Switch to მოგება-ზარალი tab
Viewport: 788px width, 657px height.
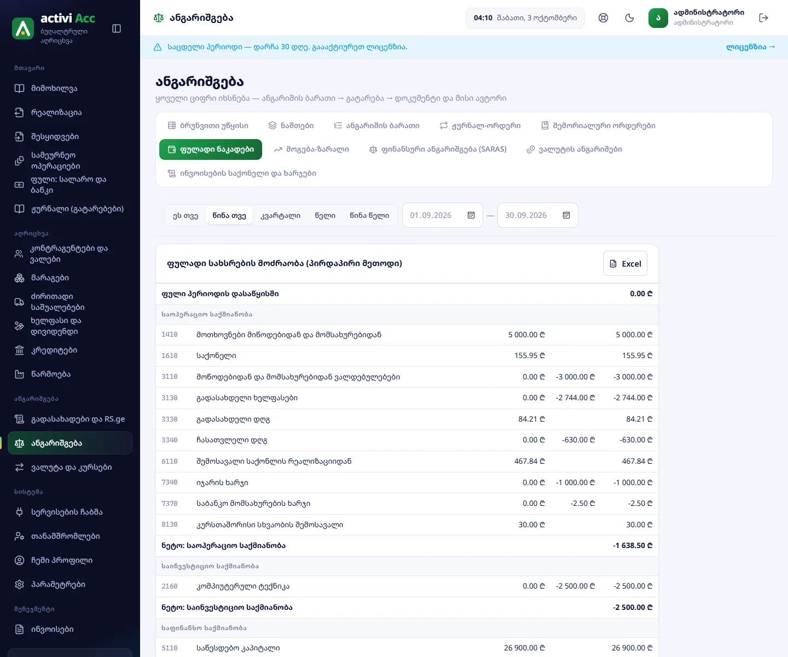click(311, 149)
